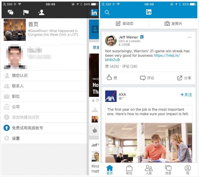Screen dimensions: 199x177
Task: Open messages chat bubble icon in top-left bar
Action: pos(11,12)
